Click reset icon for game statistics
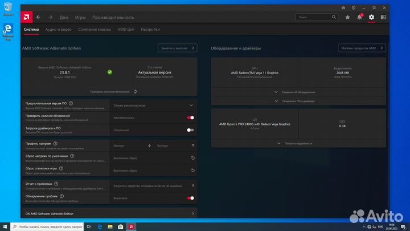Screen dimensions: 410x231 click(x=193, y=171)
